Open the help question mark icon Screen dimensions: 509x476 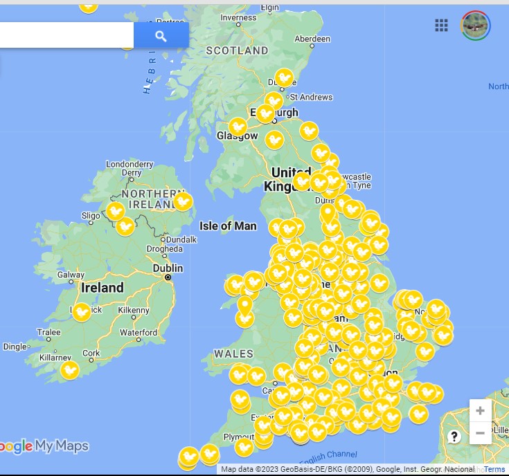[454, 437]
